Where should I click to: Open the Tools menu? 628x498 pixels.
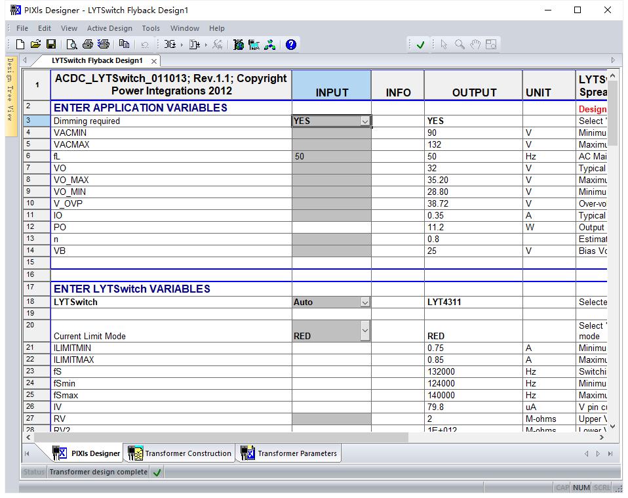(x=151, y=28)
